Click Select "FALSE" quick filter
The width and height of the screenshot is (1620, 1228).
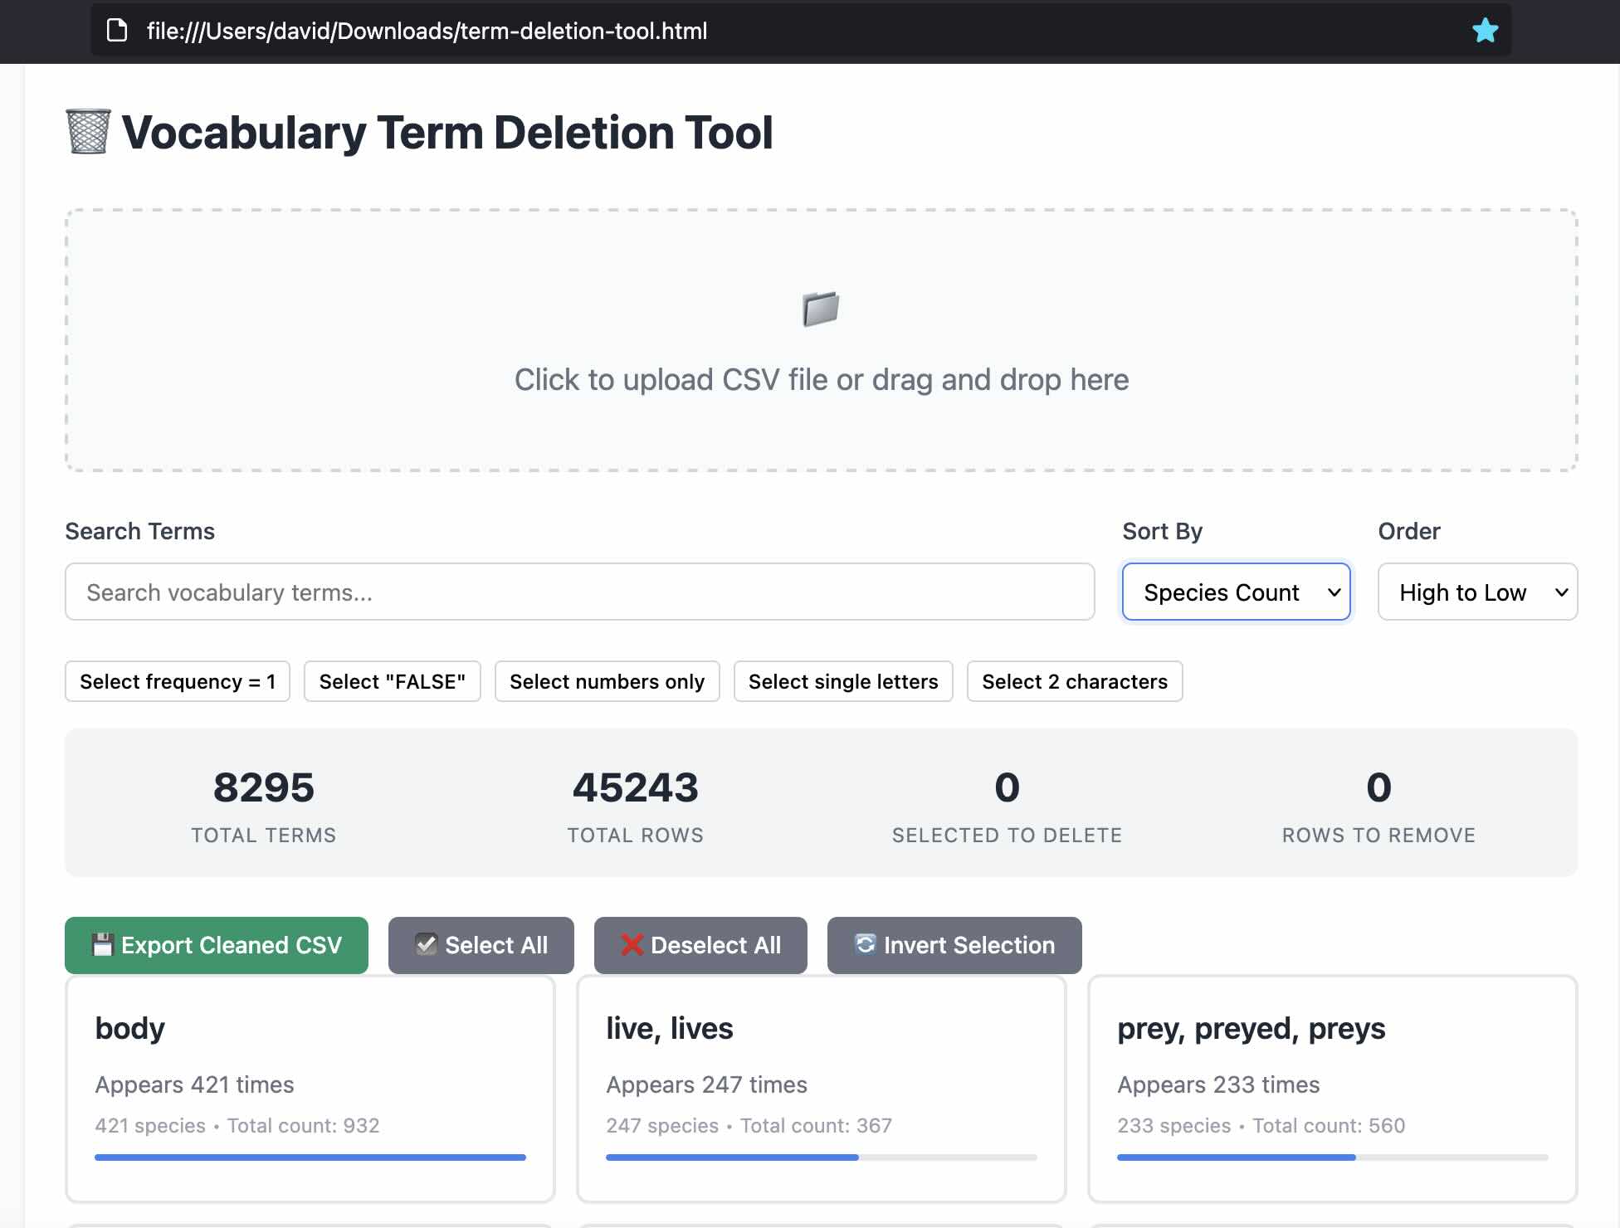(392, 681)
